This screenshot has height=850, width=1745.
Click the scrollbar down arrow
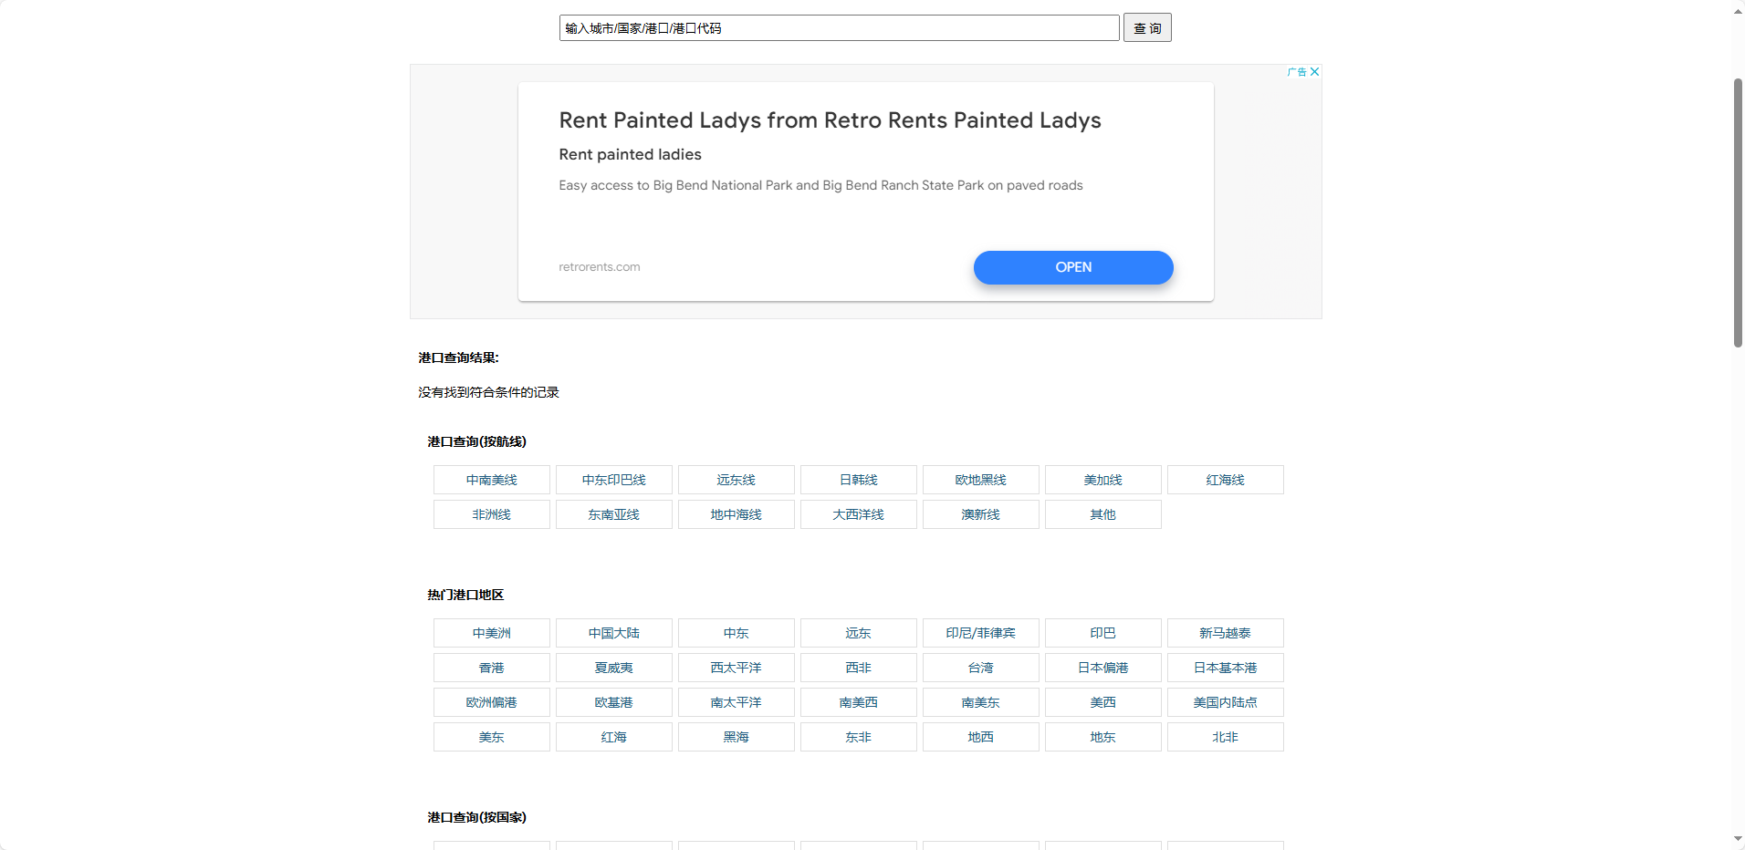1738,839
